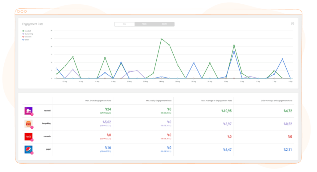Click the first window control circle
Screen dimensions: 317x172
point(19,11)
